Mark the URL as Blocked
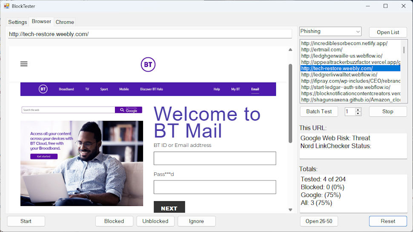Image resolution: width=413 pixels, height=232 pixels. (x=114, y=221)
